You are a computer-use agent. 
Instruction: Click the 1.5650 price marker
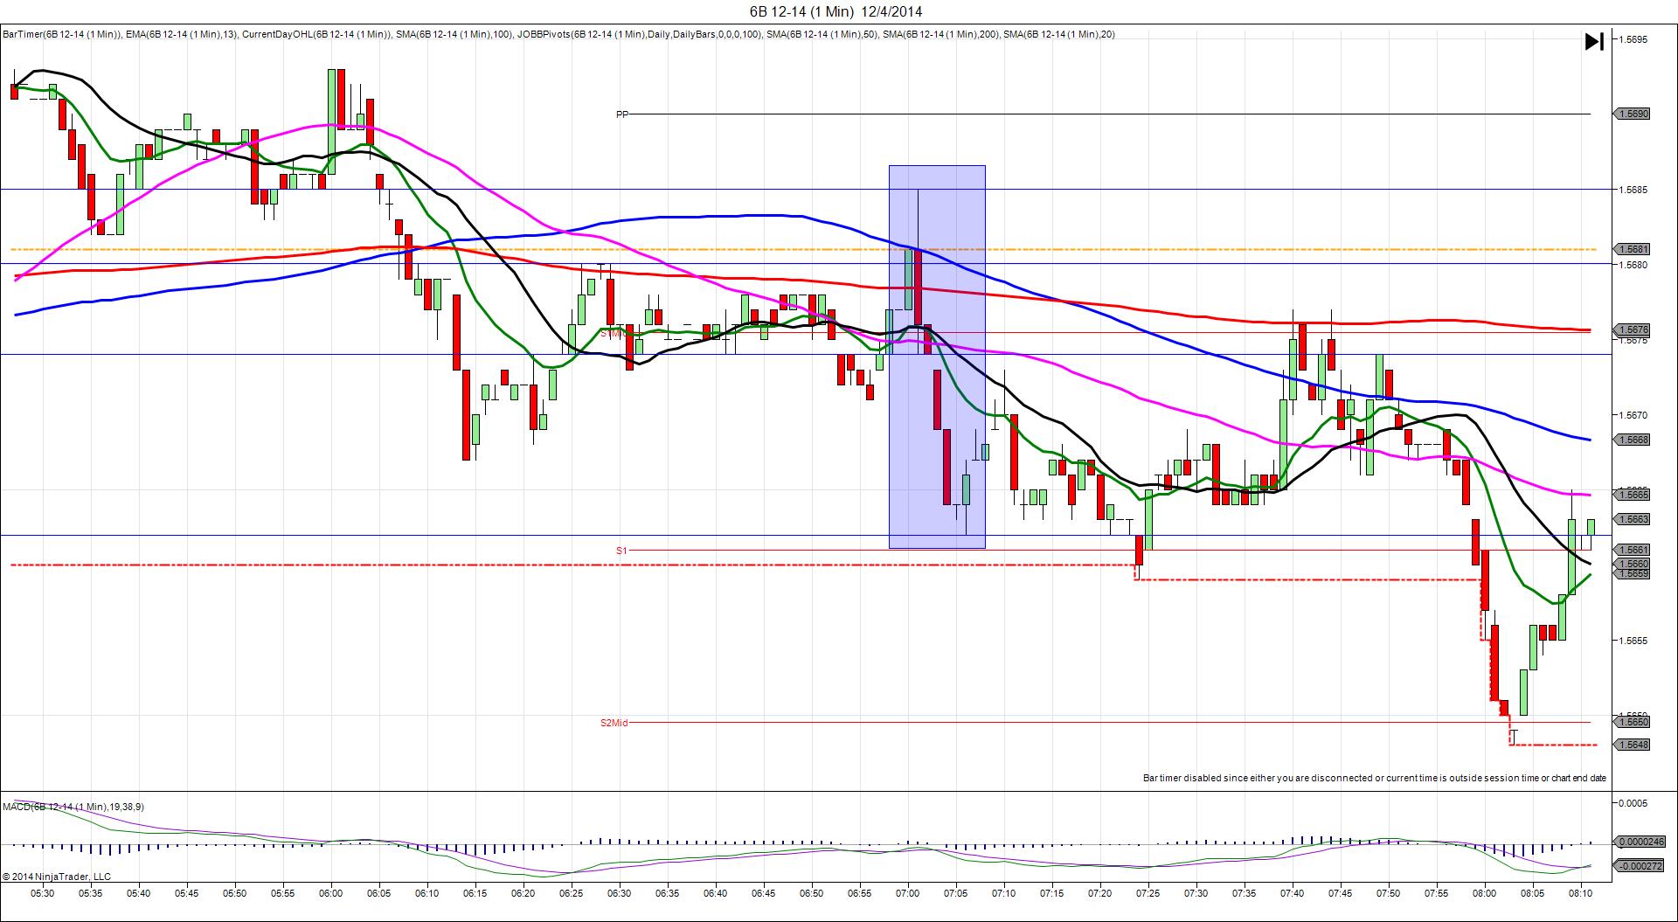(1633, 722)
